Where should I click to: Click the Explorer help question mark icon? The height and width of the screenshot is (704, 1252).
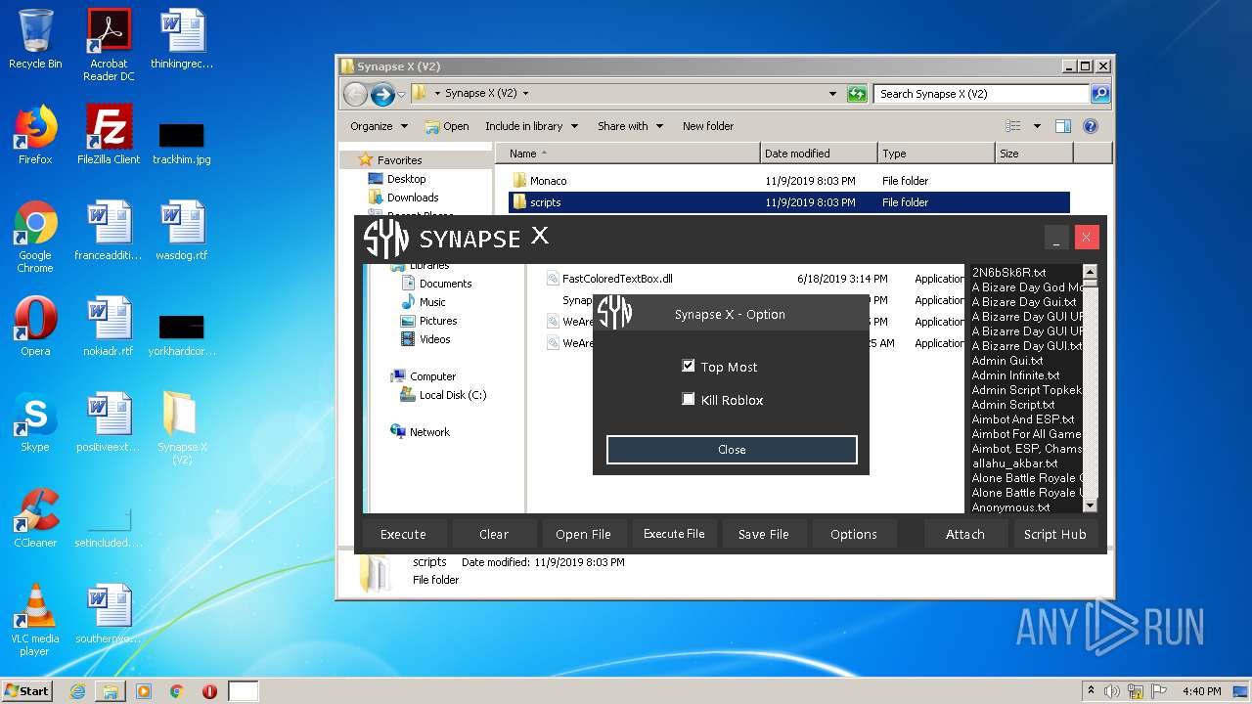click(x=1091, y=126)
